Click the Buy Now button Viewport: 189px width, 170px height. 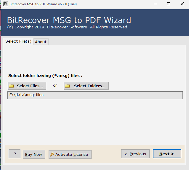click(34, 154)
